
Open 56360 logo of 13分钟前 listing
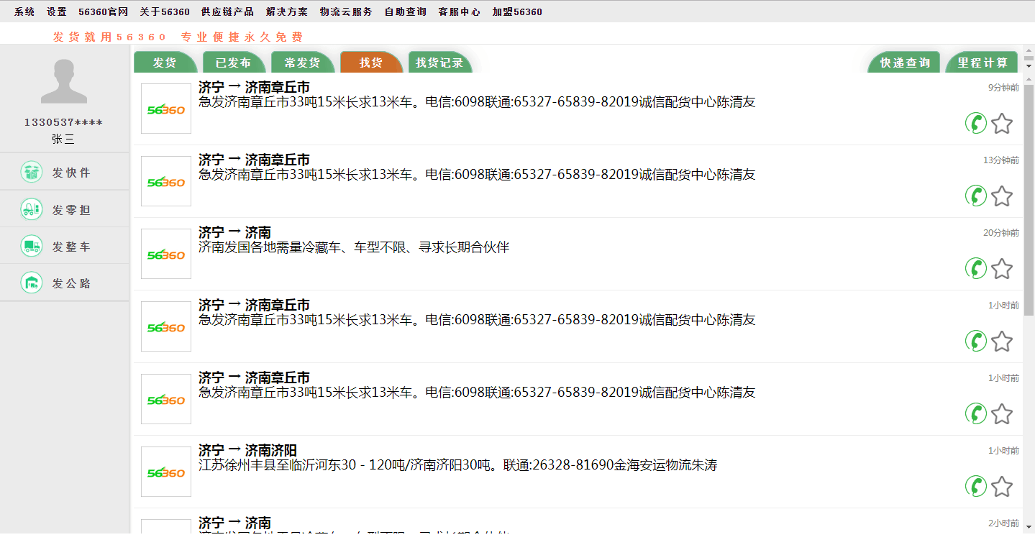pos(166,181)
